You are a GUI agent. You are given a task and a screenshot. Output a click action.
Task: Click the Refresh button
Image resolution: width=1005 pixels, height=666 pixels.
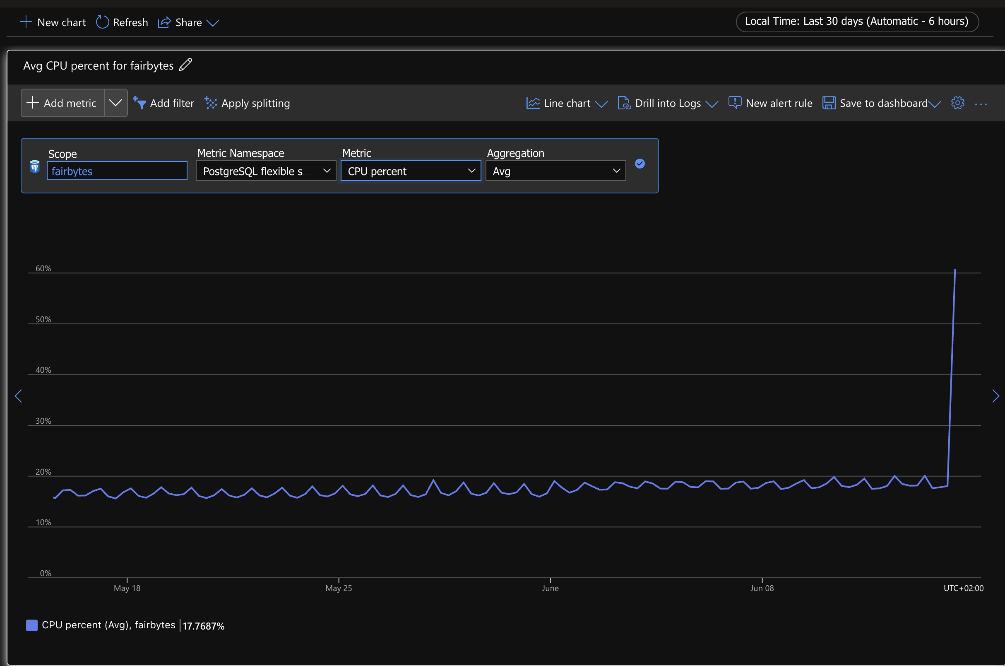[x=122, y=22]
